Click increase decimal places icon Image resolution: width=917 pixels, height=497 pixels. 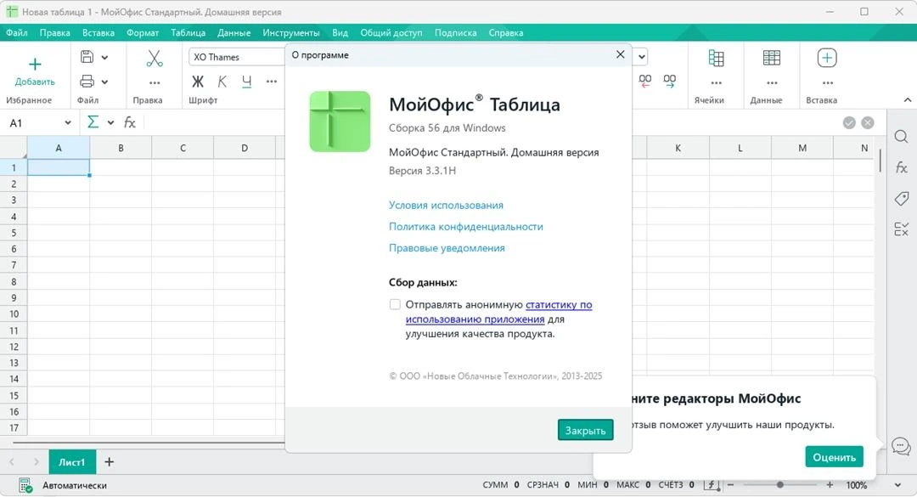pos(670,81)
